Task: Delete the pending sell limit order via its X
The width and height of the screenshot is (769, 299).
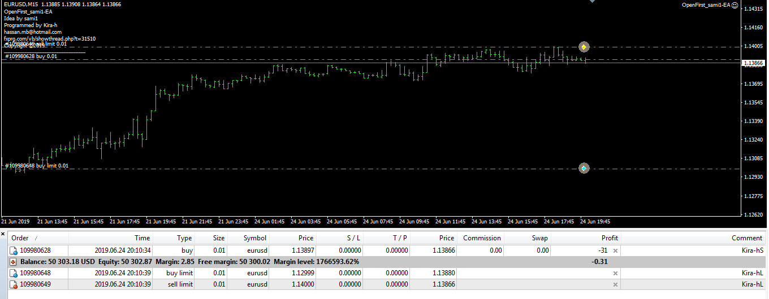Action: click(615, 284)
